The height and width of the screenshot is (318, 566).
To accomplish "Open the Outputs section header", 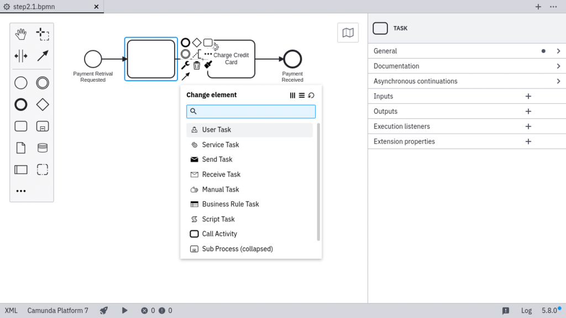I will pyautogui.click(x=467, y=112).
